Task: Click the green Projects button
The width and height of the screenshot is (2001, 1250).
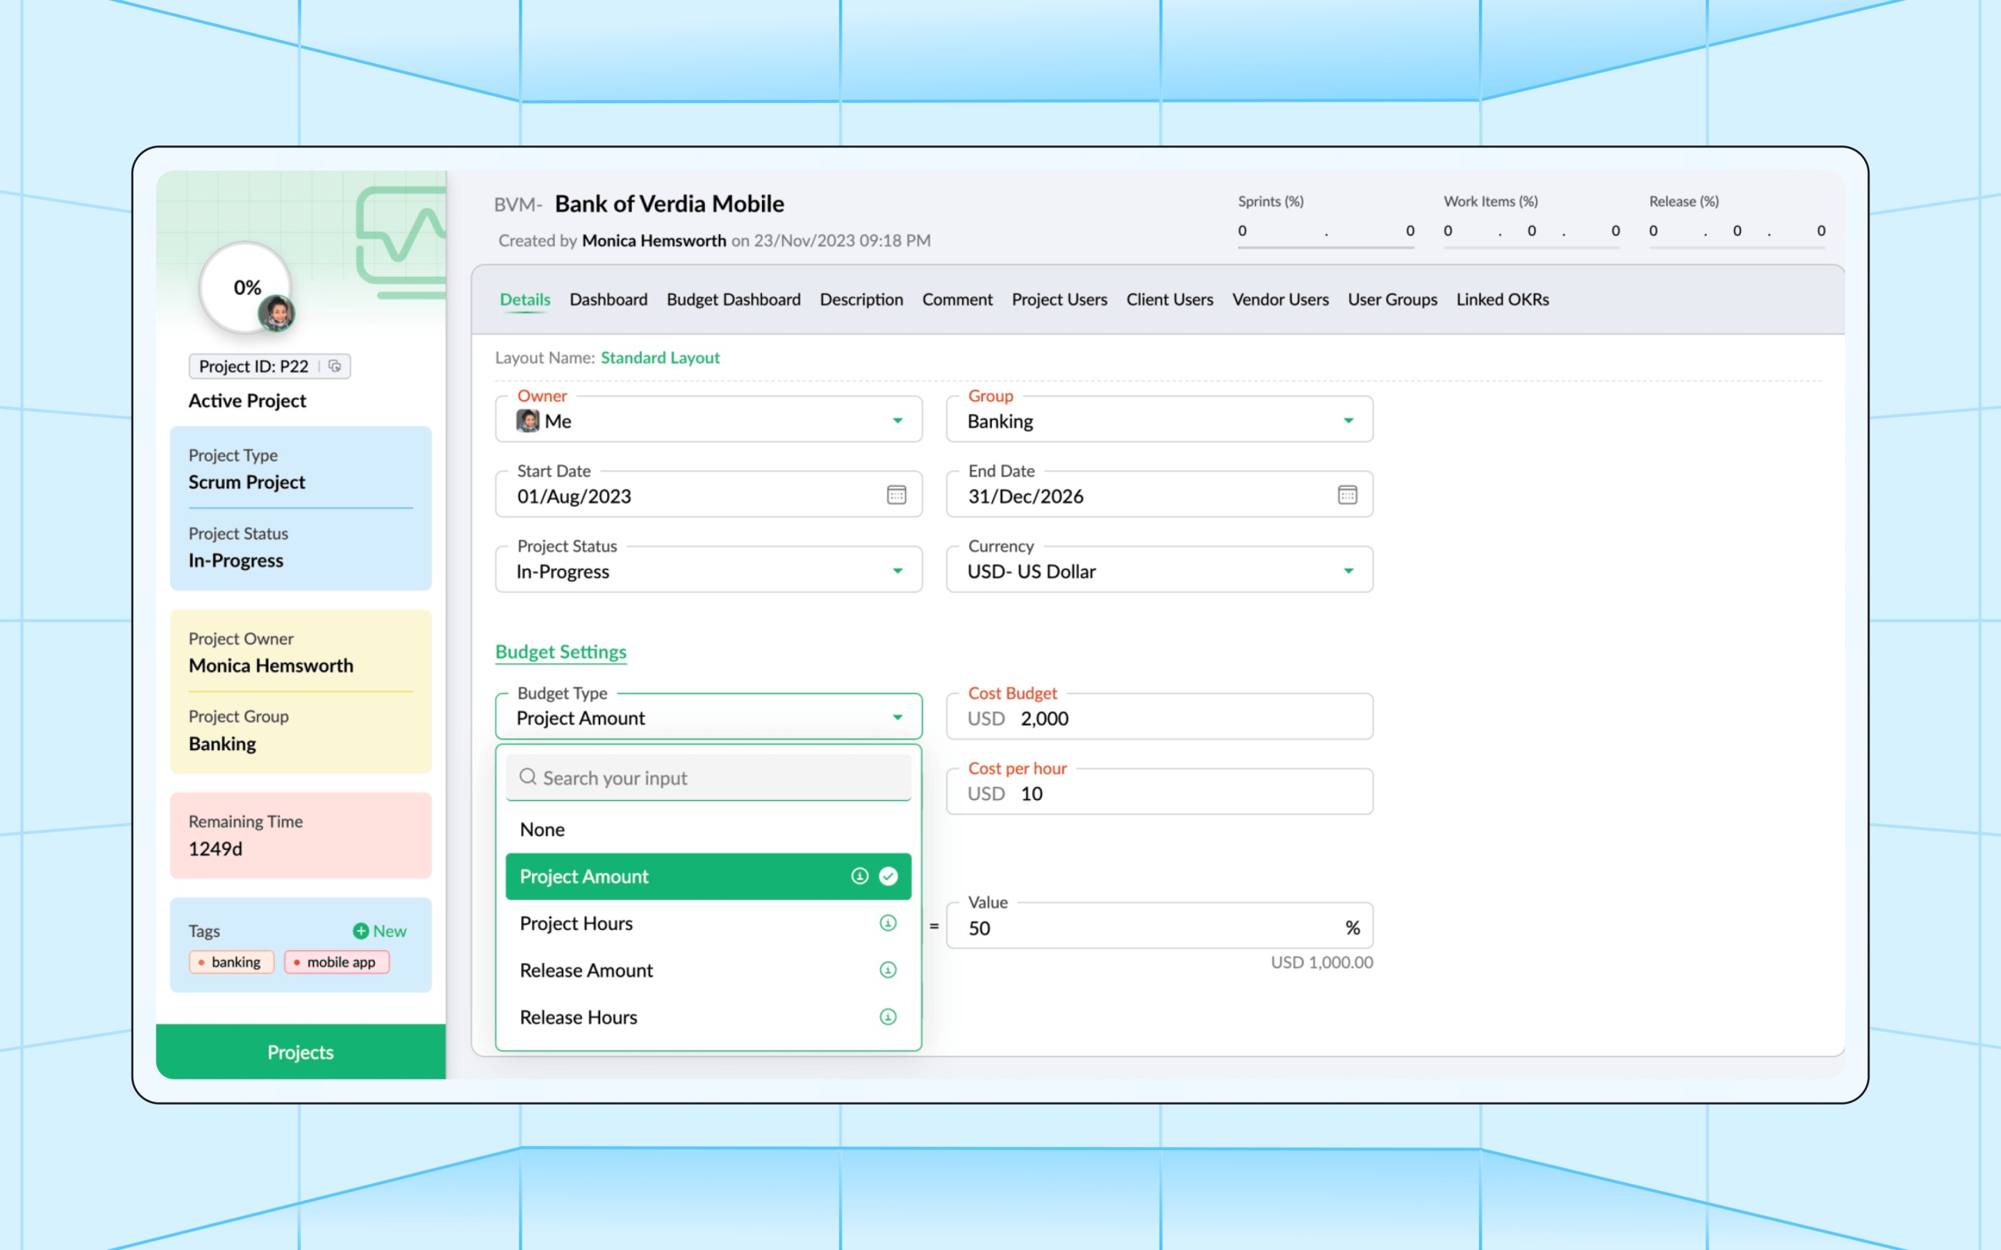Action: [x=300, y=1052]
